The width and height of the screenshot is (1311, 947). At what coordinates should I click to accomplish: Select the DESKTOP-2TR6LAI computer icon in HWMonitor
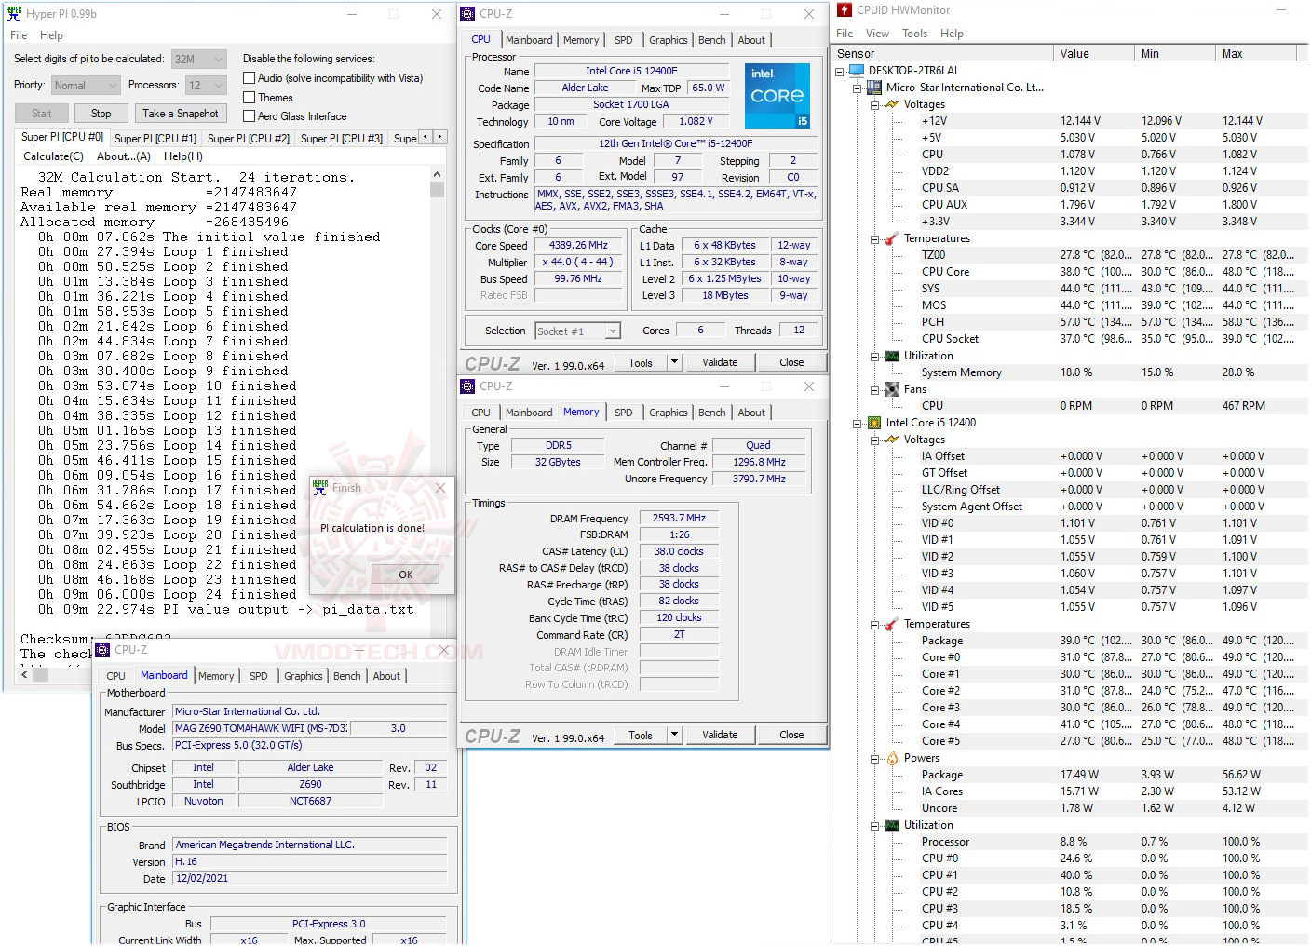857,71
